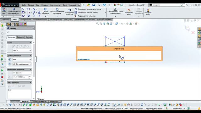Select the Point sketch tool

39,16
